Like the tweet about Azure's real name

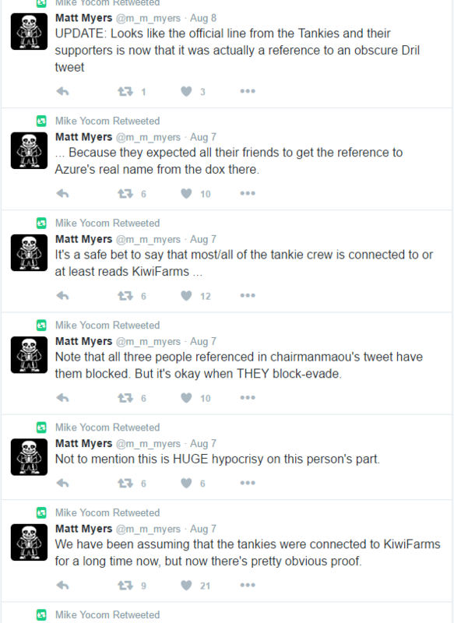pyautogui.click(x=186, y=194)
